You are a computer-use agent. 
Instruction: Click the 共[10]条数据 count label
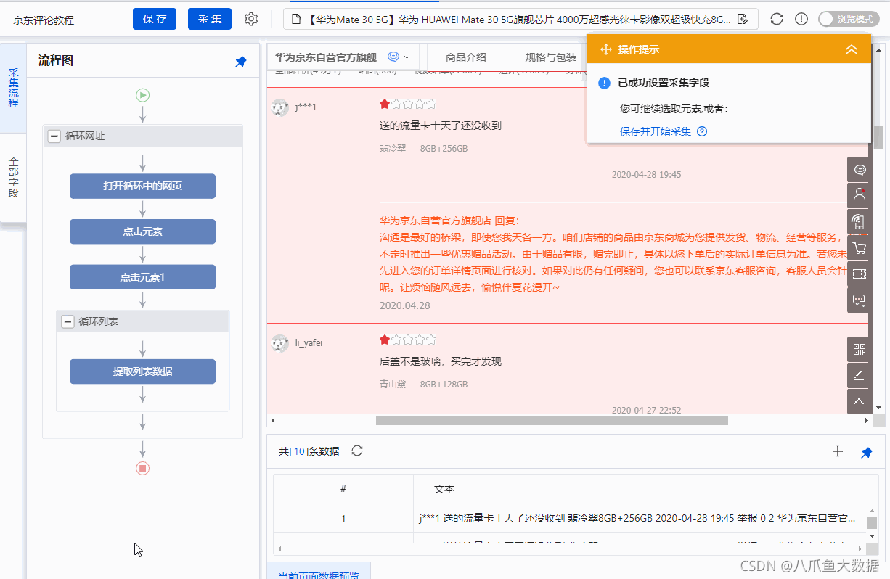point(309,451)
